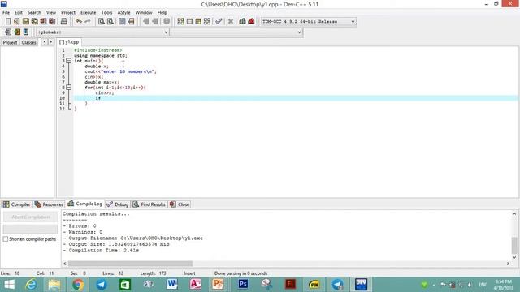
Task: Switch to the Classes panel tab
Action: point(29,42)
